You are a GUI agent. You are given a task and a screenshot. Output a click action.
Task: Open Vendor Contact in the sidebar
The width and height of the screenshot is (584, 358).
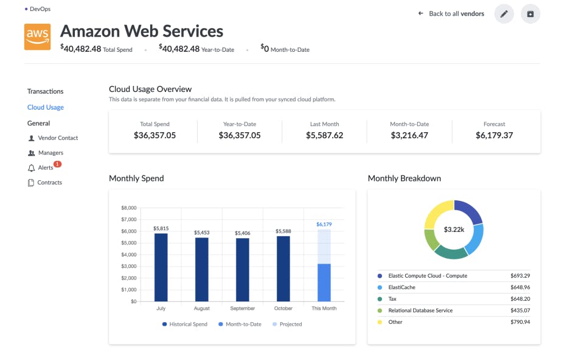click(x=58, y=138)
